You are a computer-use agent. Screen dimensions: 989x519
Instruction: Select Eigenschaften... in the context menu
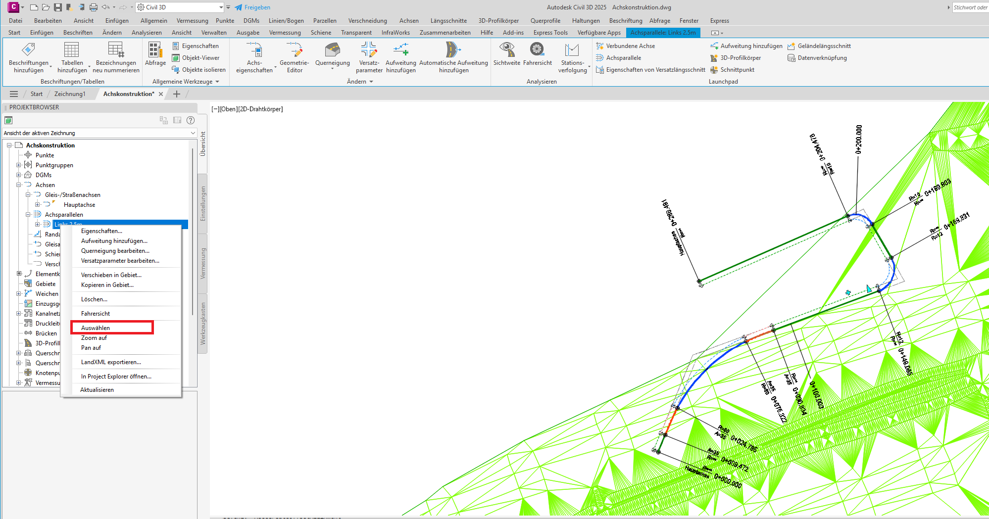pos(101,231)
